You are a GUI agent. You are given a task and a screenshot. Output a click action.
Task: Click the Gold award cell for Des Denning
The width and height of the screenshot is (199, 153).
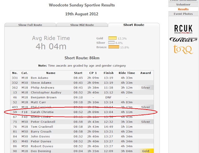click(x=146, y=151)
